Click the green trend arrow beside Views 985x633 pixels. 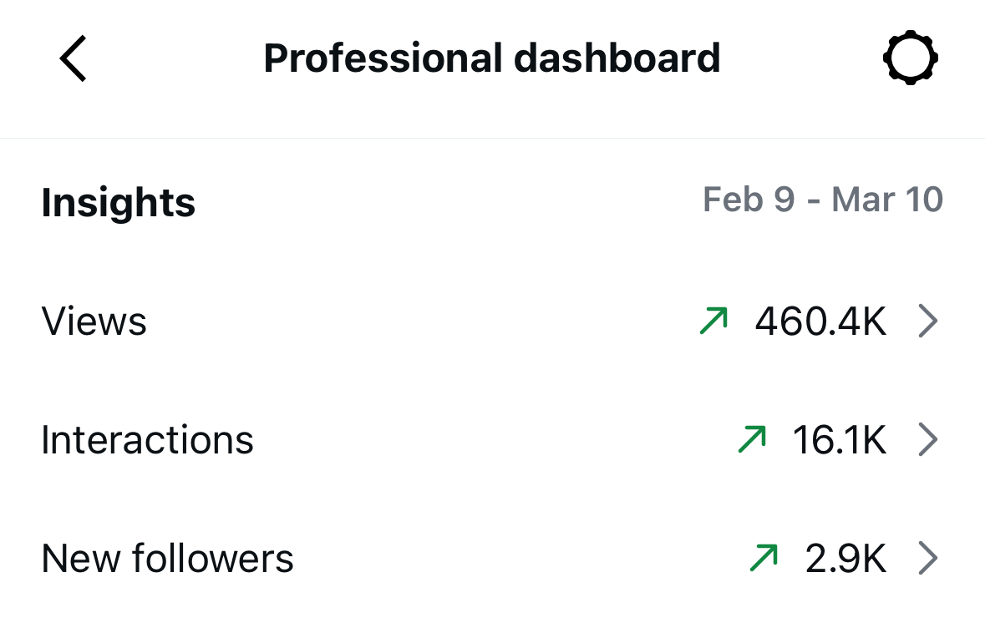(713, 321)
